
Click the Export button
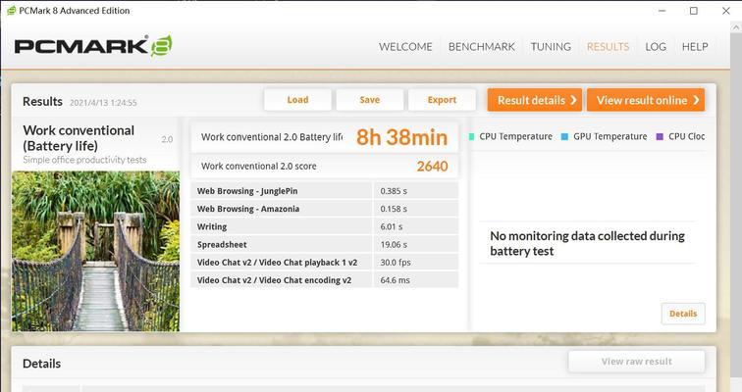tap(442, 100)
